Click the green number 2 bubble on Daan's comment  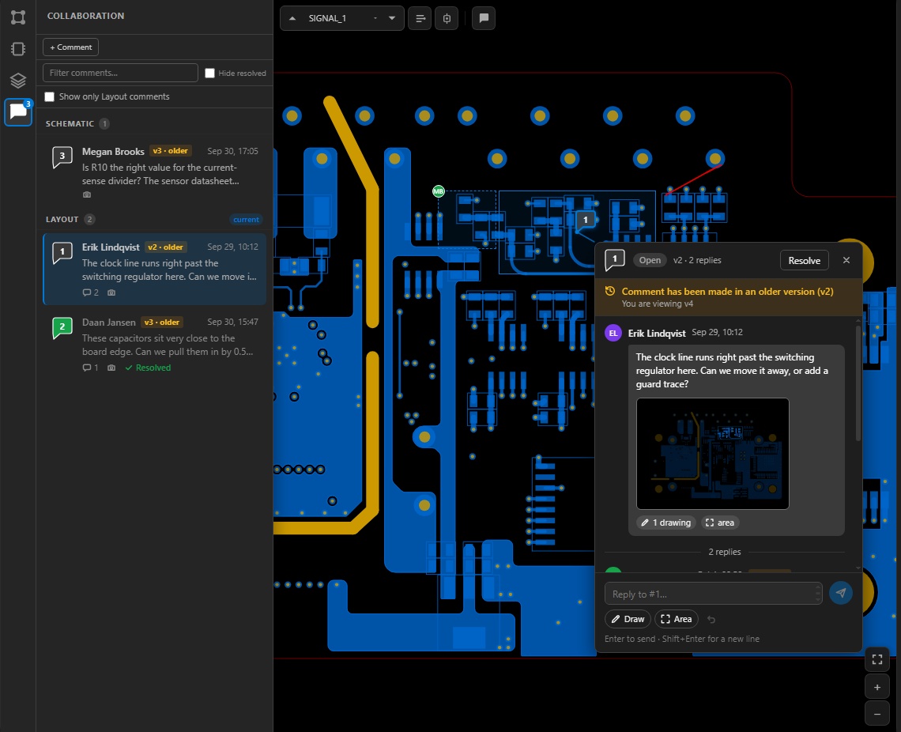coord(62,327)
